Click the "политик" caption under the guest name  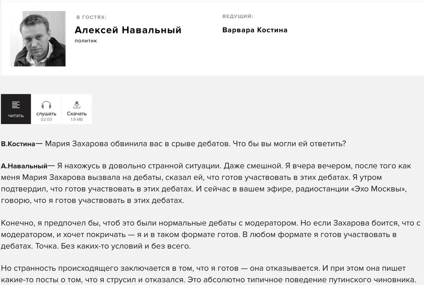86,41
